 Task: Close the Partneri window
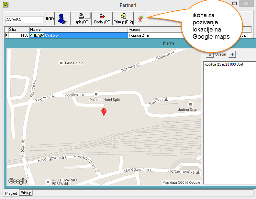point(246,4)
